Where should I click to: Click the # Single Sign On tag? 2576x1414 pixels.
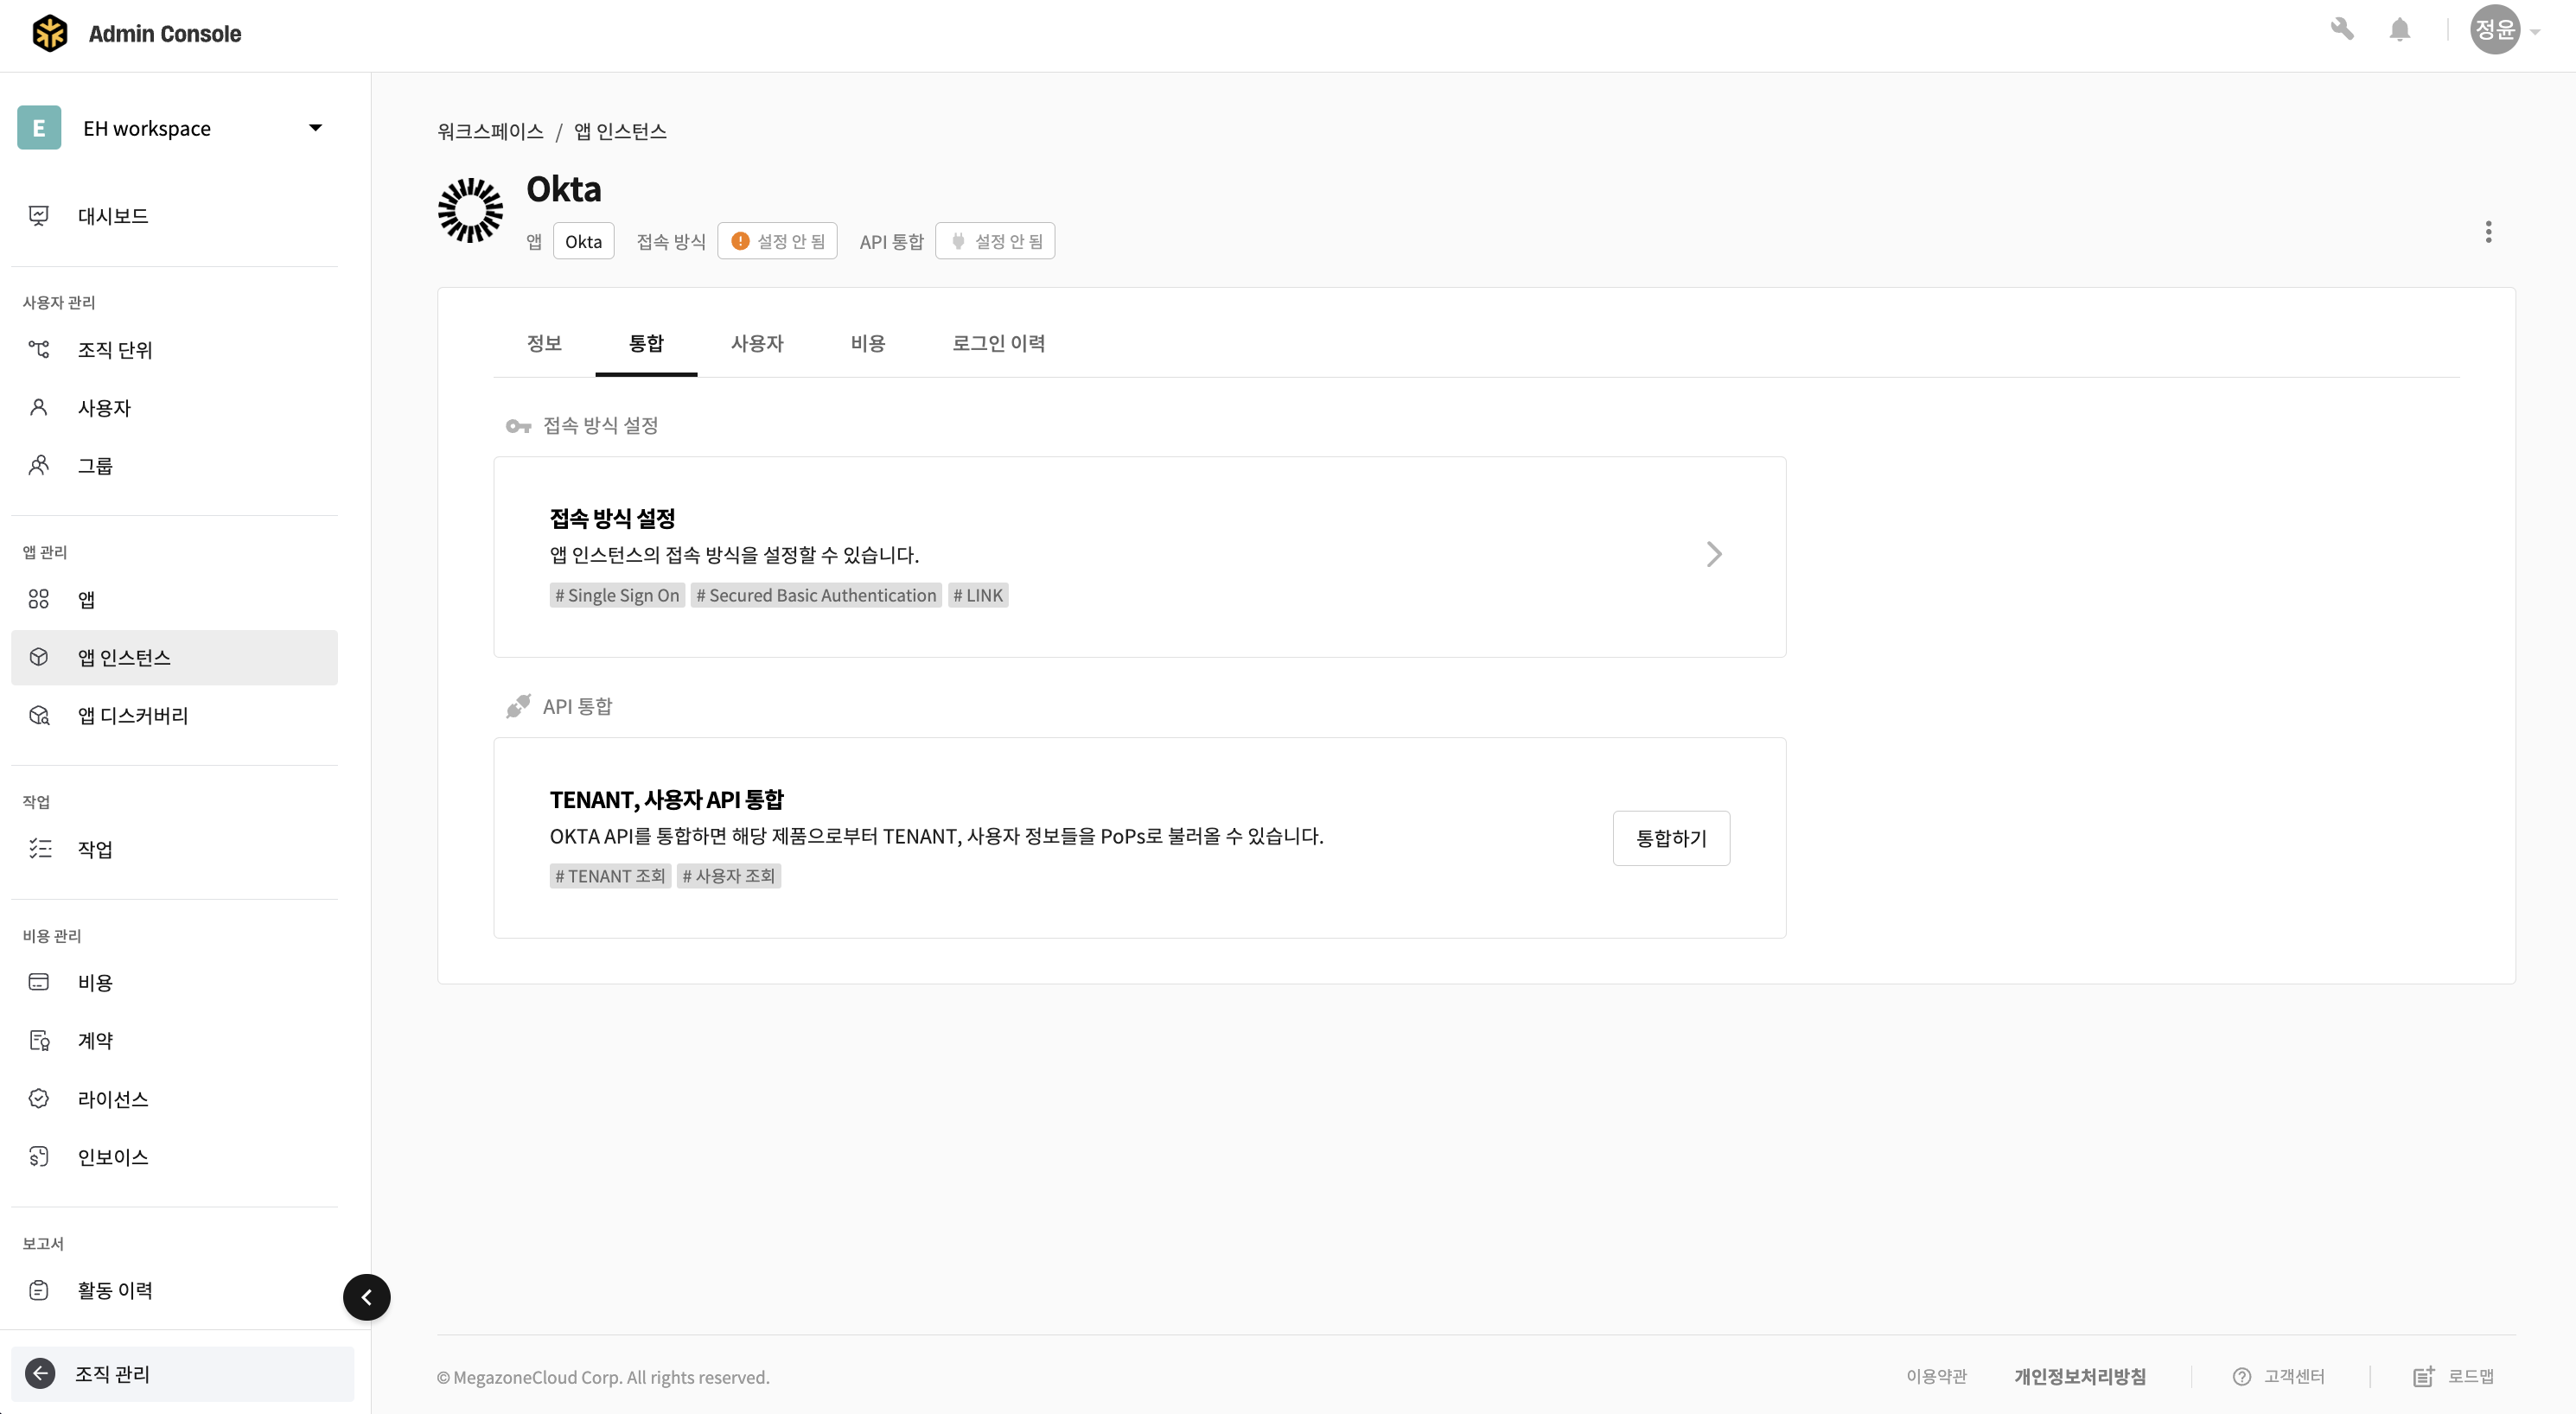coord(617,595)
